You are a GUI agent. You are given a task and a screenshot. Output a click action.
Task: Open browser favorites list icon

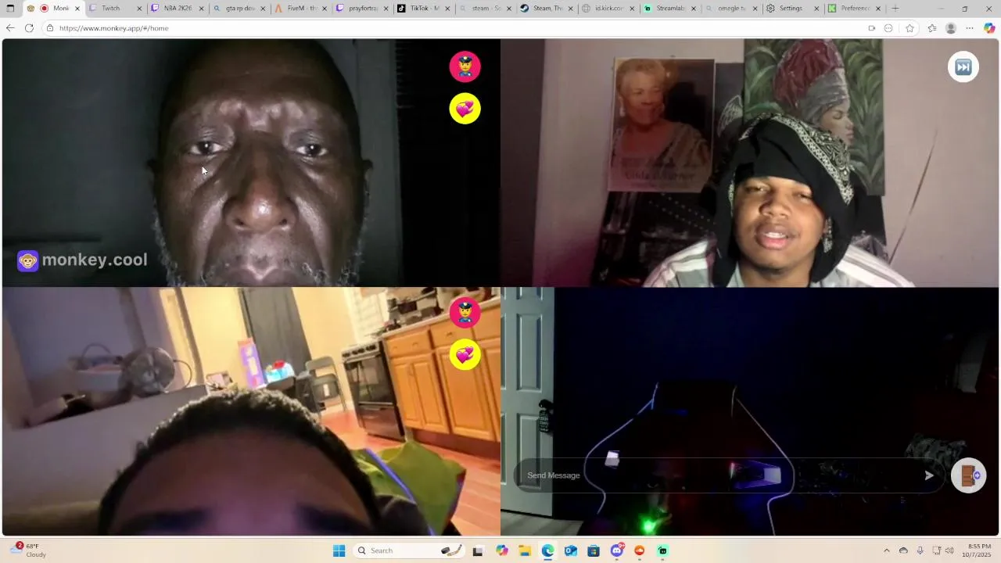[x=932, y=28]
